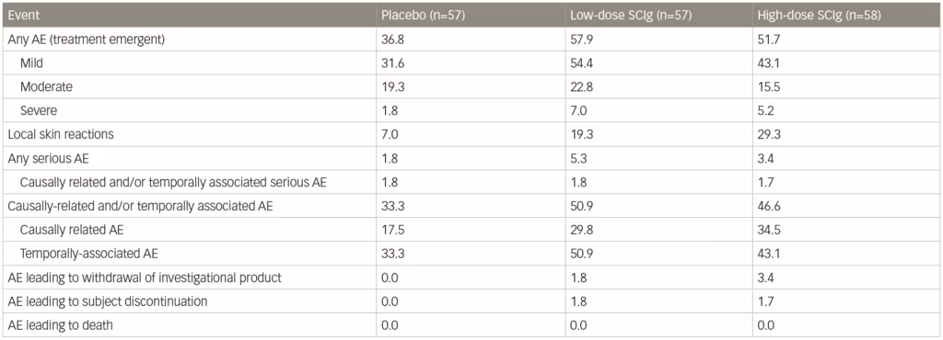Select the 29.3 local skin reactions value
This screenshot has height=340, width=943.
(x=769, y=134)
